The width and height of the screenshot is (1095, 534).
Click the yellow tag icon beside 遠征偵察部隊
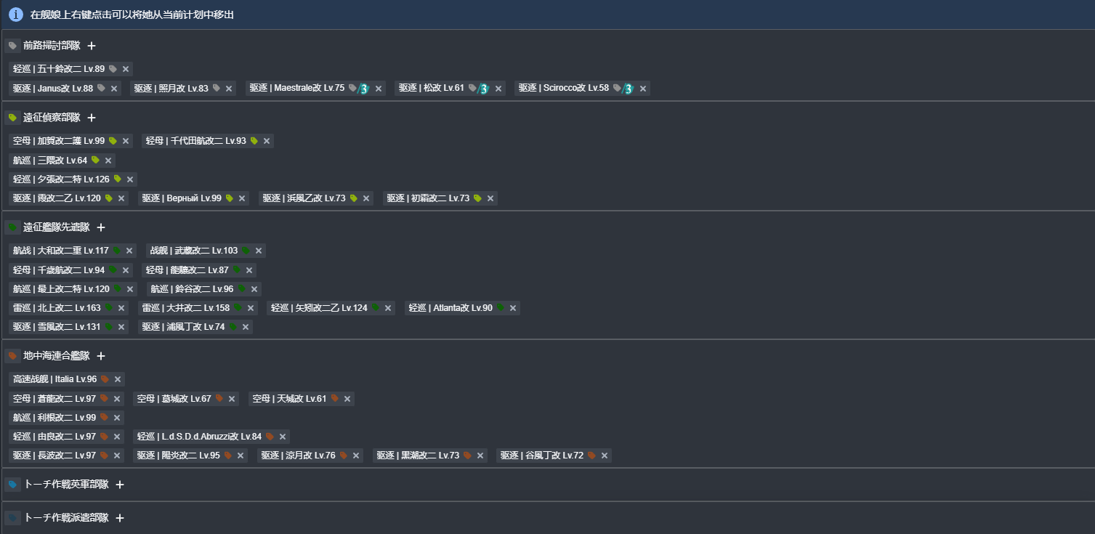pyautogui.click(x=12, y=117)
